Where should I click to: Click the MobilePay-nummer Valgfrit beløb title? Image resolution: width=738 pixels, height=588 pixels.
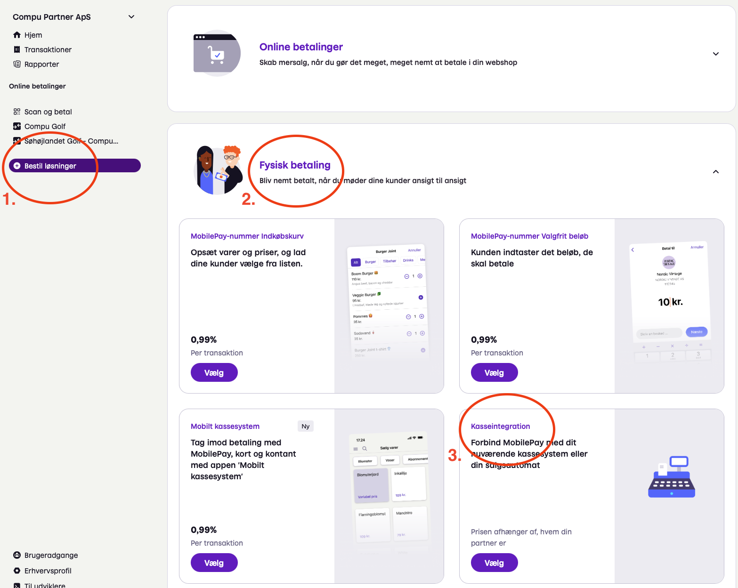pyautogui.click(x=529, y=236)
